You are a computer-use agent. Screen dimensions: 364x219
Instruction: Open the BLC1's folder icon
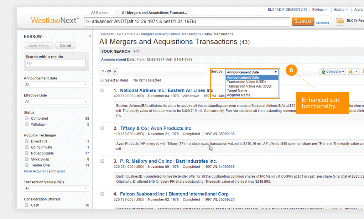(340, 21)
